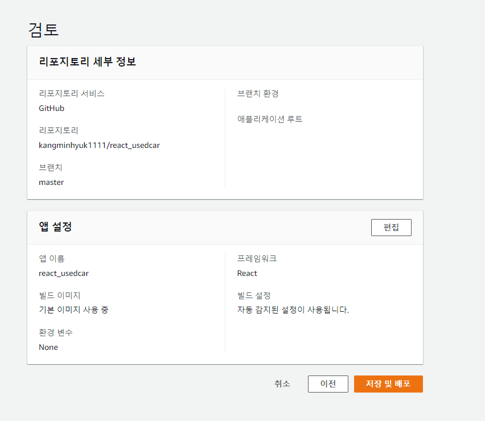Click the react_usedcar app name value

pyautogui.click(x=64, y=273)
